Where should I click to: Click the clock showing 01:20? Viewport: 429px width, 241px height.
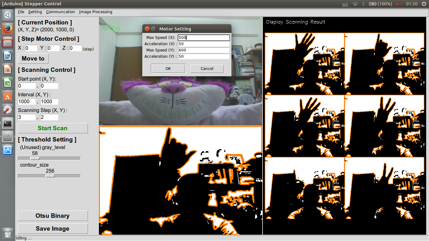tap(411, 4)
